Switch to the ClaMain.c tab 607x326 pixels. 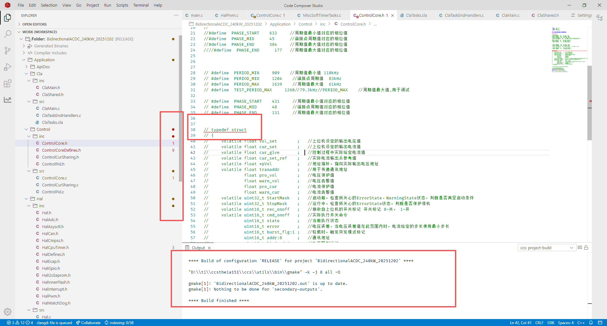(510, 15)
